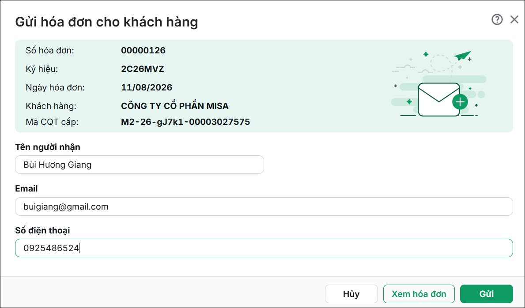This screenshot has width=525, height=308.
Task: Click the Số điện thoại label
Action: click(42, 230)
